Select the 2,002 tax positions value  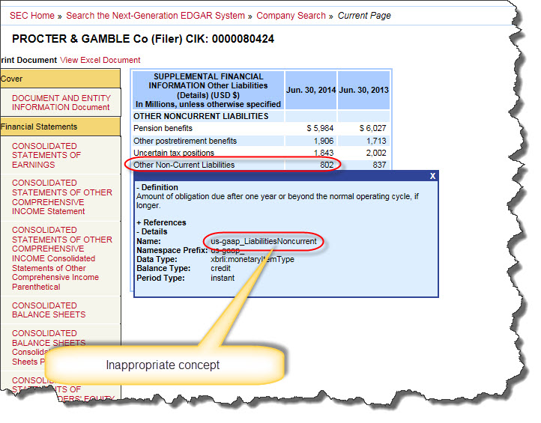point(376,153)
